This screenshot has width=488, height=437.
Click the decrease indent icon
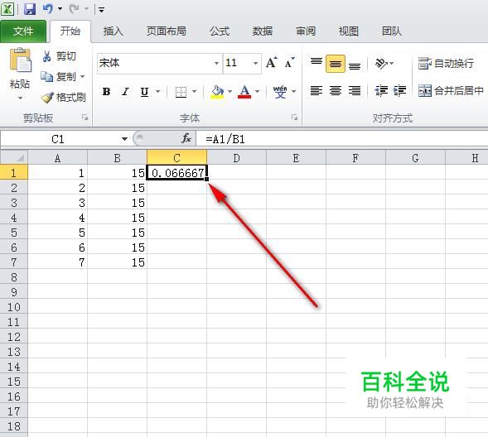381,91
